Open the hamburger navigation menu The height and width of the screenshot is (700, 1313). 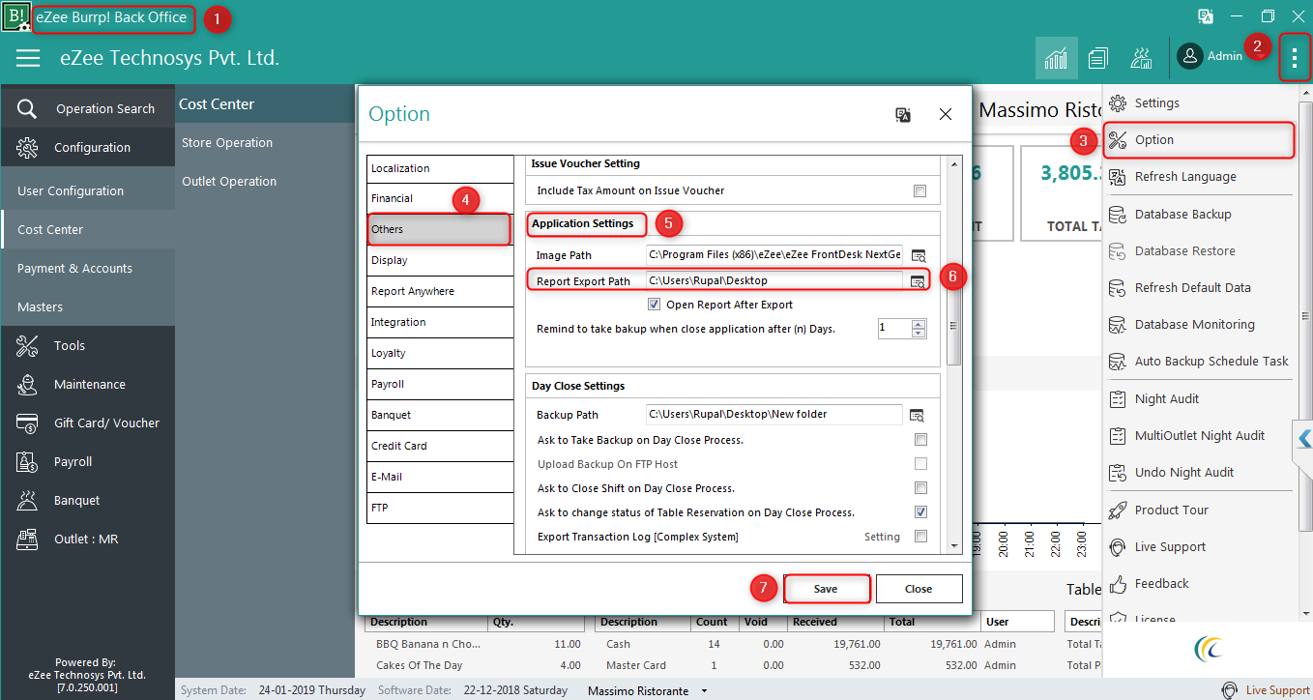tap(28, 58)
